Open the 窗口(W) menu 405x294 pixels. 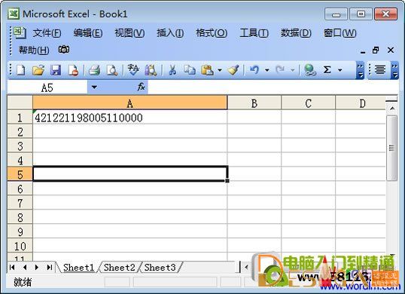point(340,33)
